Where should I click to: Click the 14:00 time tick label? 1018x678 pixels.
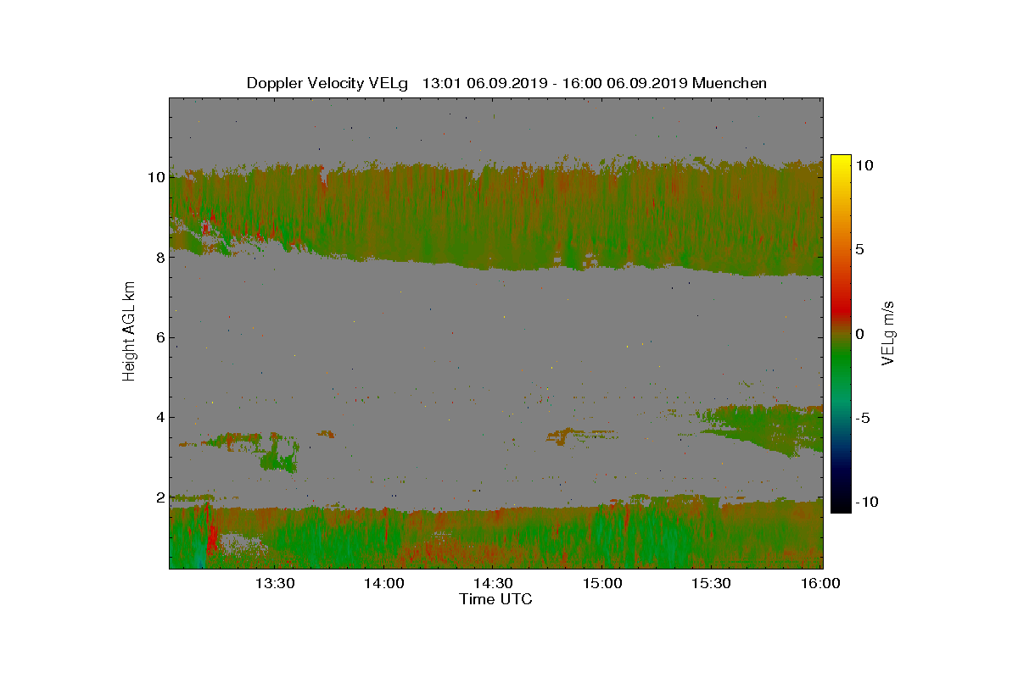pyautogui.click(x=383, y=583)
